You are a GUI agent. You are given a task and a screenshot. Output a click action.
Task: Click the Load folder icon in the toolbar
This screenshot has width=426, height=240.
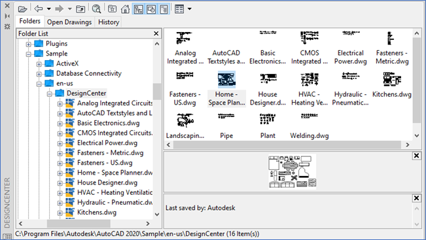coord(22,9)
